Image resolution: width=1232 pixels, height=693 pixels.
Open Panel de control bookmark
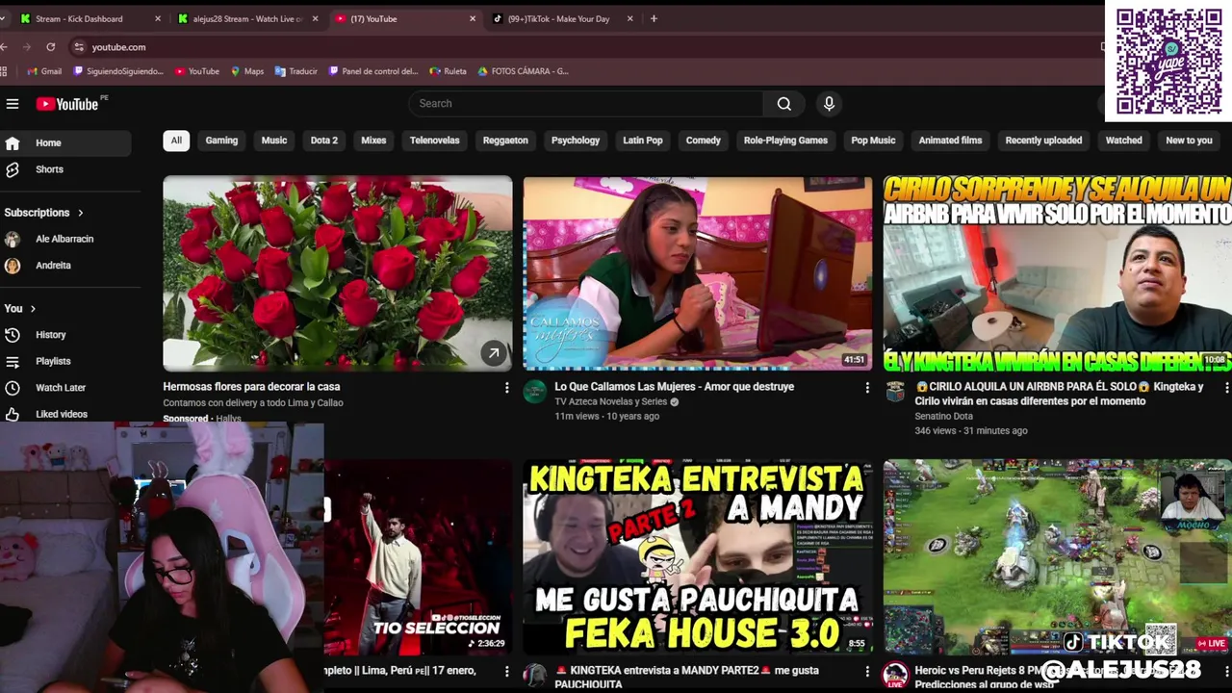pos(373,71)
